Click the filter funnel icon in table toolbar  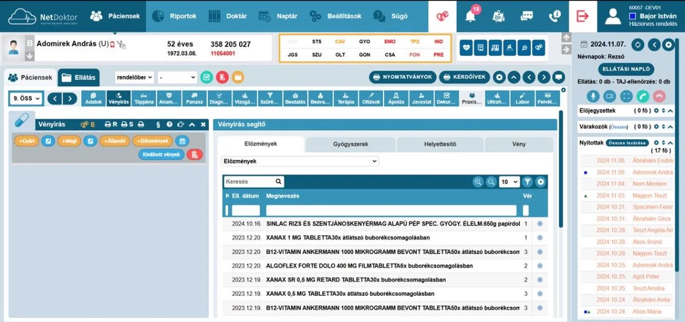click(x=527, y=182)
